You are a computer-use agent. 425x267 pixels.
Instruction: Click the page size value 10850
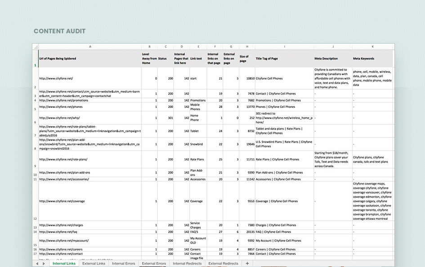click(x=247, y=79)
